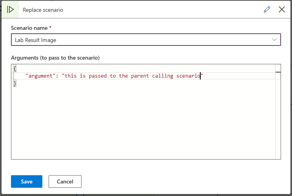Click the editor overview ruler marker

pyautogui.click(x=278, y=72)
